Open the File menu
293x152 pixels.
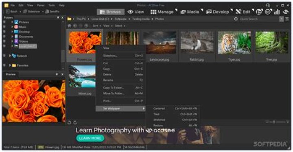click(x=13, y=5)
